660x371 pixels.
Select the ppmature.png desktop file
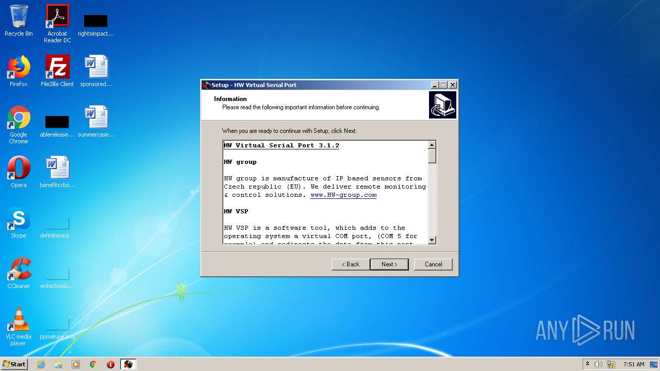(57, 328)
